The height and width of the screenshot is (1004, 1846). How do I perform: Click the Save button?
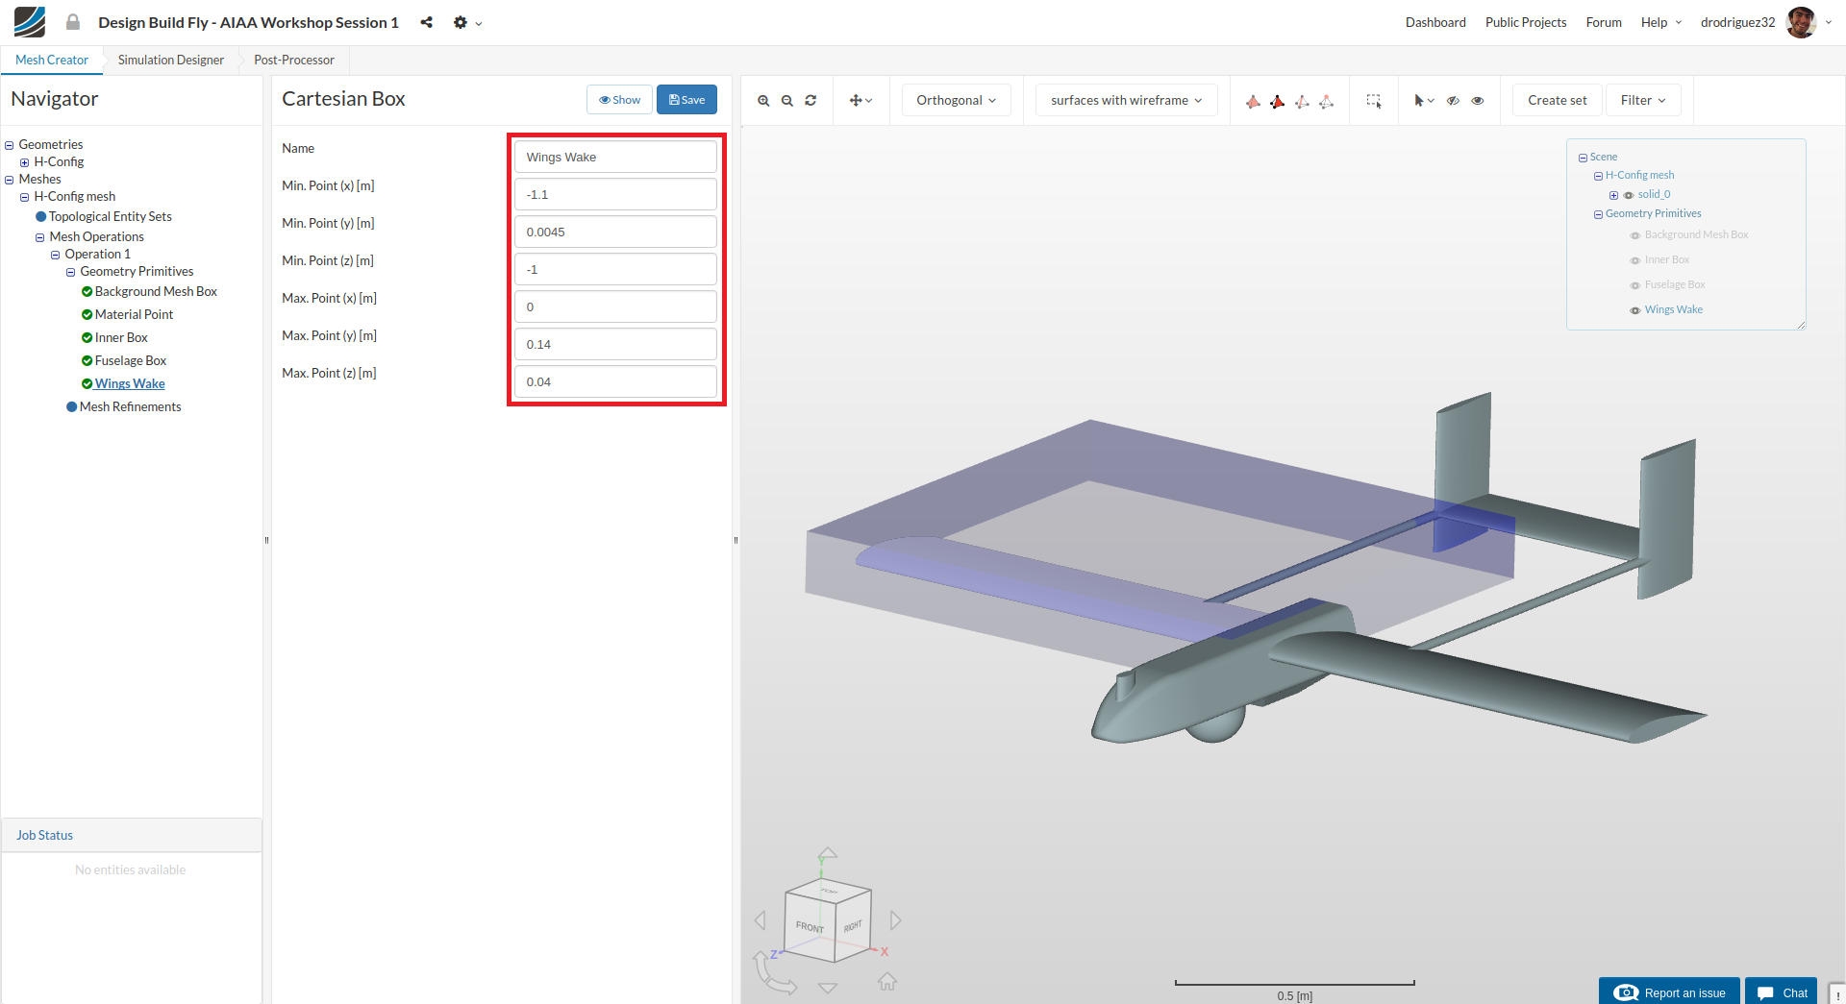[x=686, y=100]
